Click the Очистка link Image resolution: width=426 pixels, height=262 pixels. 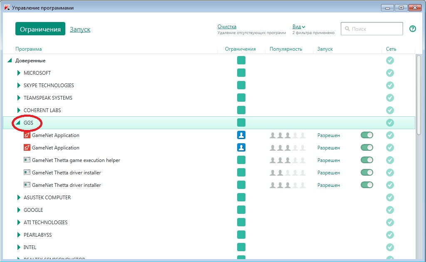click(x=227, y=27)
